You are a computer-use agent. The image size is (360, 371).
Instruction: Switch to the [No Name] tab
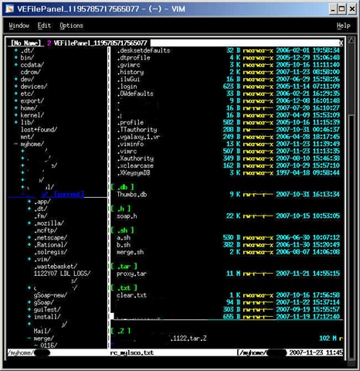tap(25, 43)
